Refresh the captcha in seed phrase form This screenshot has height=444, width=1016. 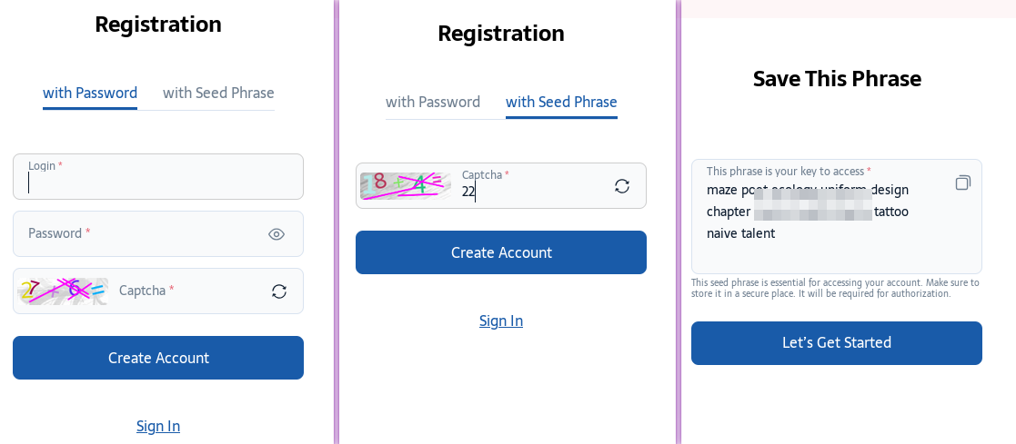click(622, 186)
